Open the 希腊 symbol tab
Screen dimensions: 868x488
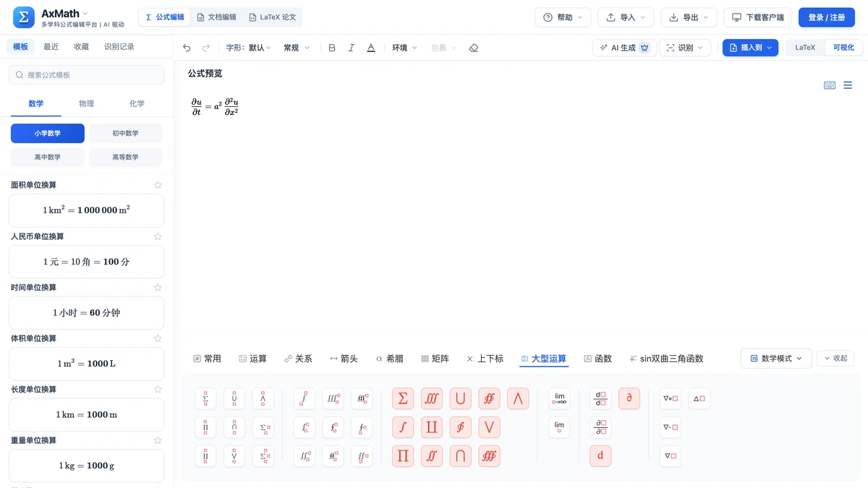click(390, 359)
